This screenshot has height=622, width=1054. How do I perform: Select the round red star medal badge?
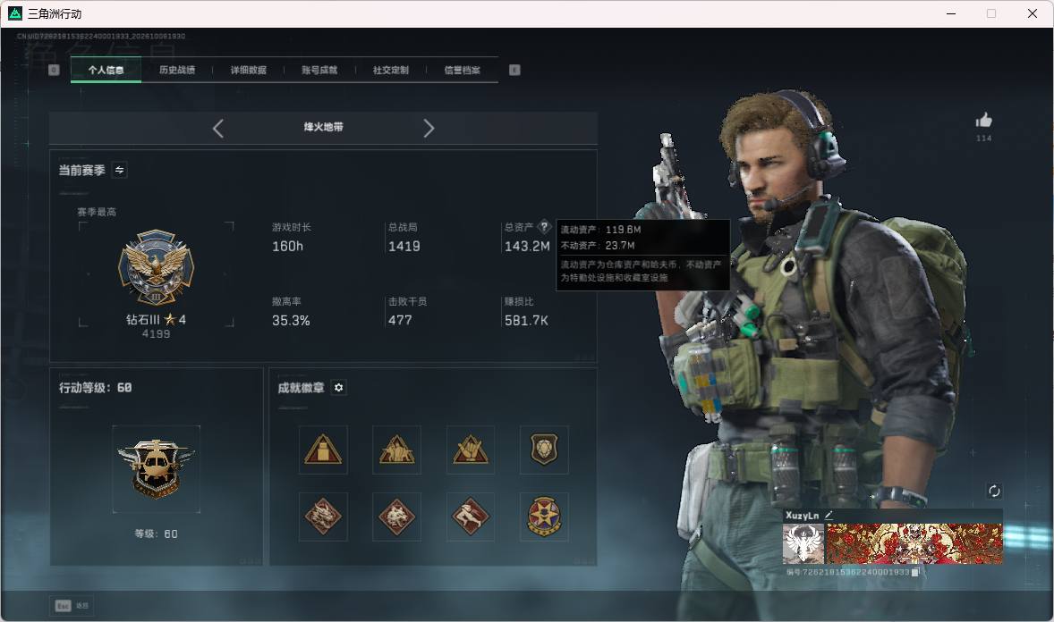545,517
